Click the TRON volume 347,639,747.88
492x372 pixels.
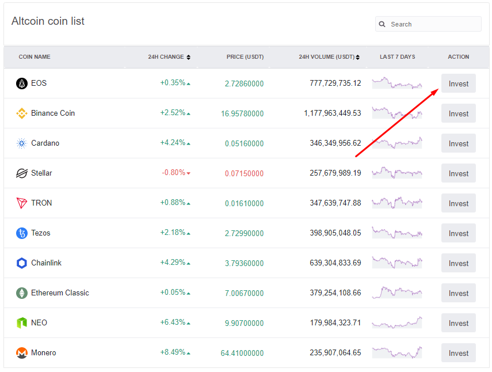pos(335,203)
